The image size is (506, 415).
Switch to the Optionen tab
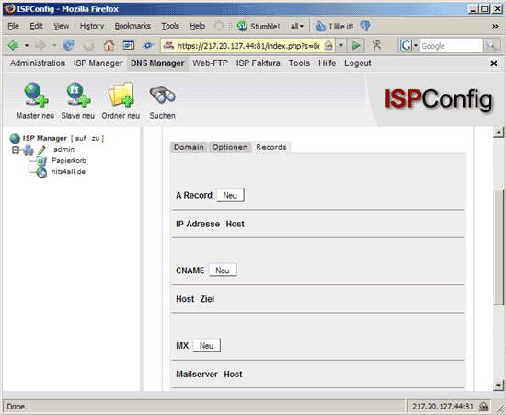point(230,147)
